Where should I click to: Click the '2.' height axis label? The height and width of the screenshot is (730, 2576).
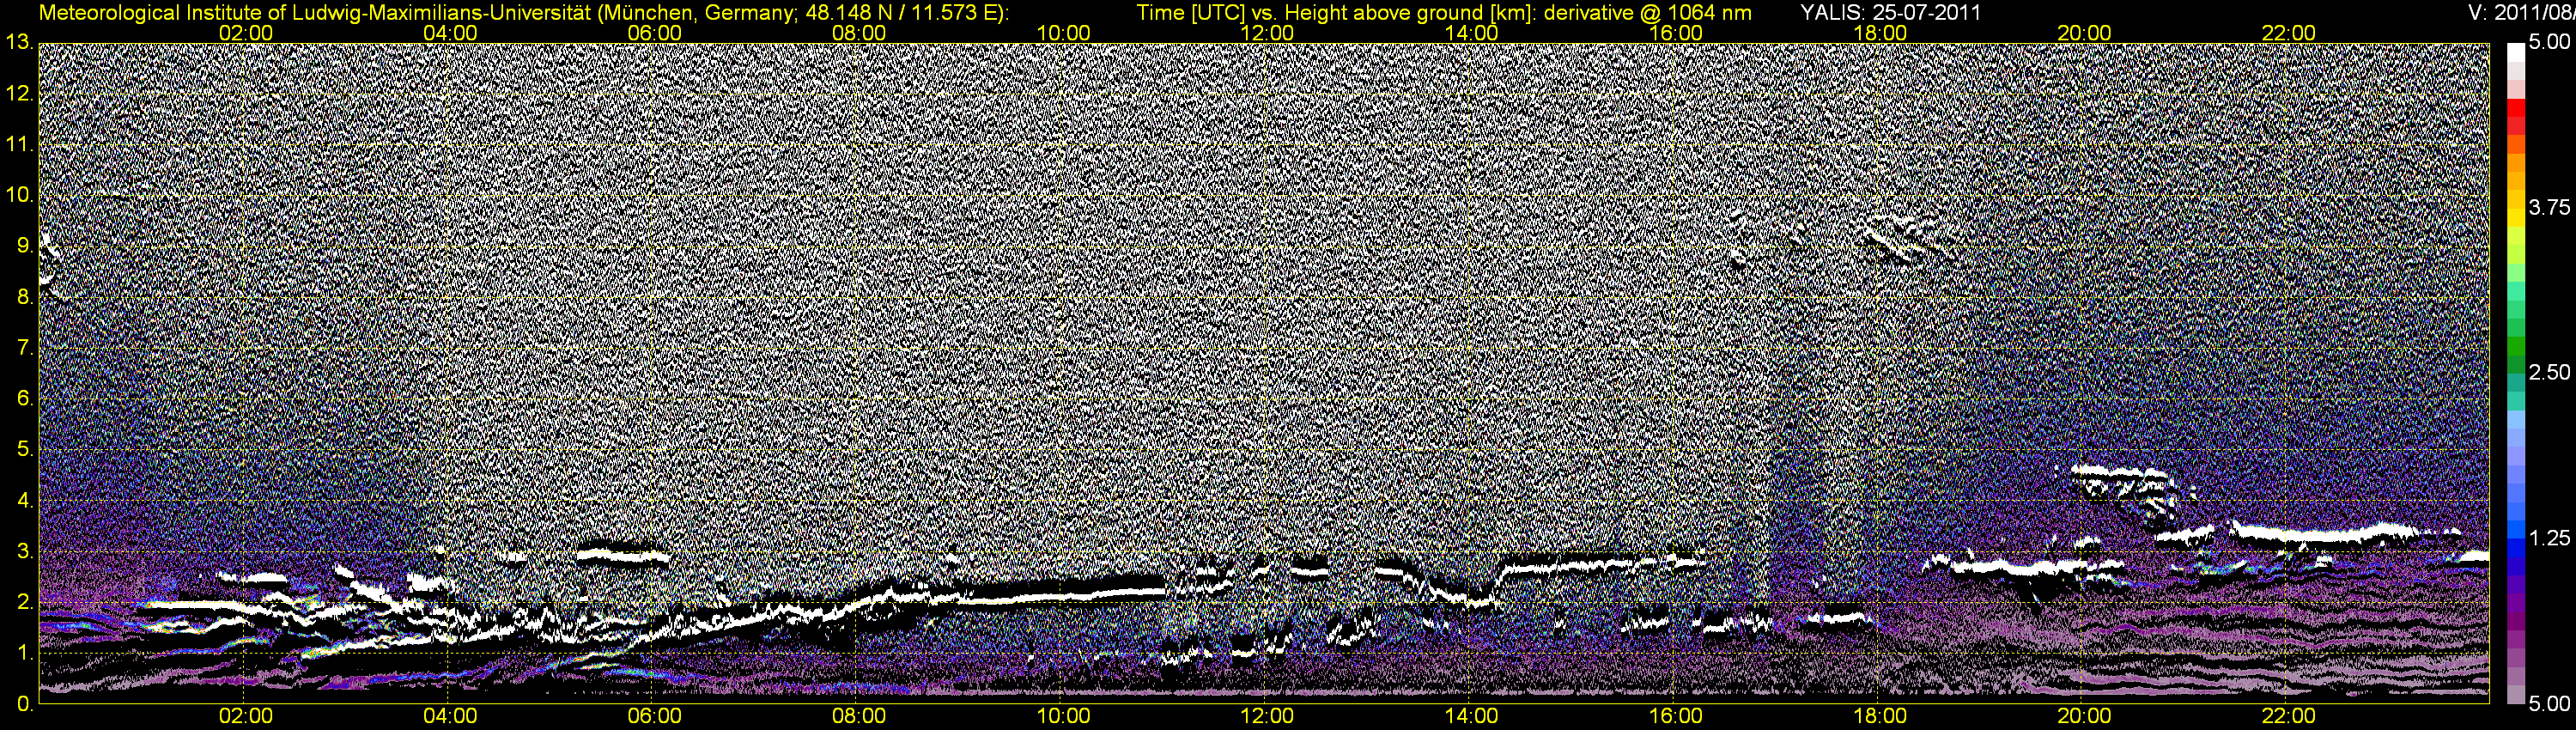[x=25, y=602]
